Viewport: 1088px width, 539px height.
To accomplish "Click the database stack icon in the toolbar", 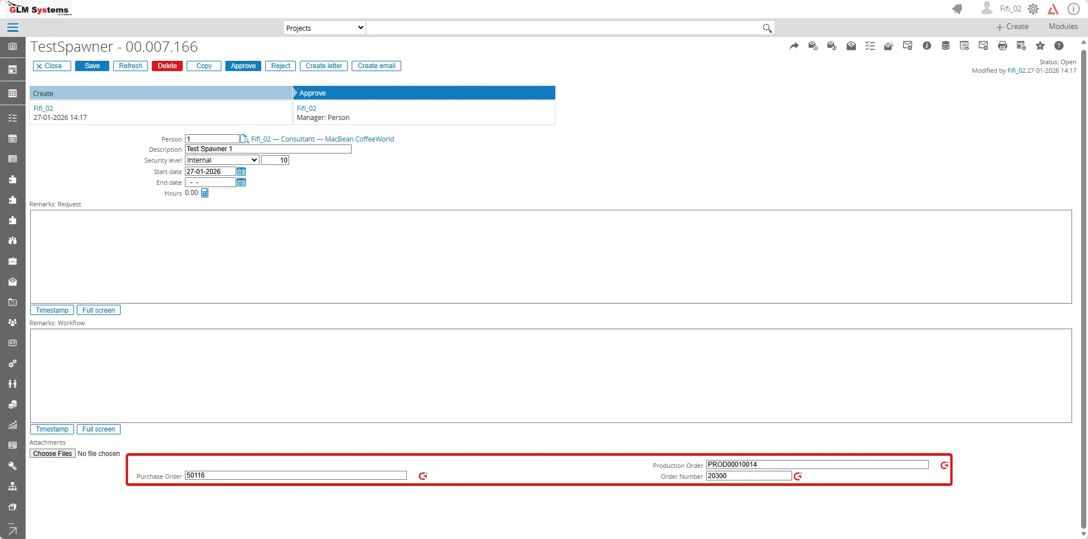I will [x=945, y=46].
